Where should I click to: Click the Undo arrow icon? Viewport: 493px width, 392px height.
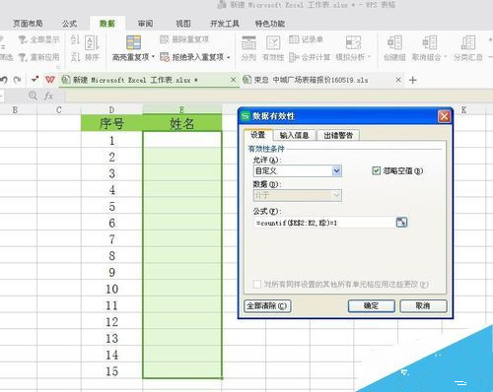(x=4, y=80)
